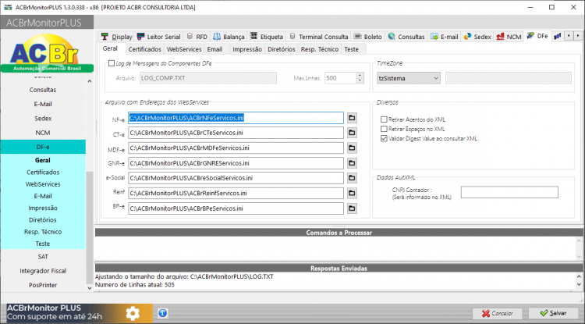Click the Salvar button
The height and width of the screenshot is (324, 585).
pyautogui.click(x=554, y=313)
